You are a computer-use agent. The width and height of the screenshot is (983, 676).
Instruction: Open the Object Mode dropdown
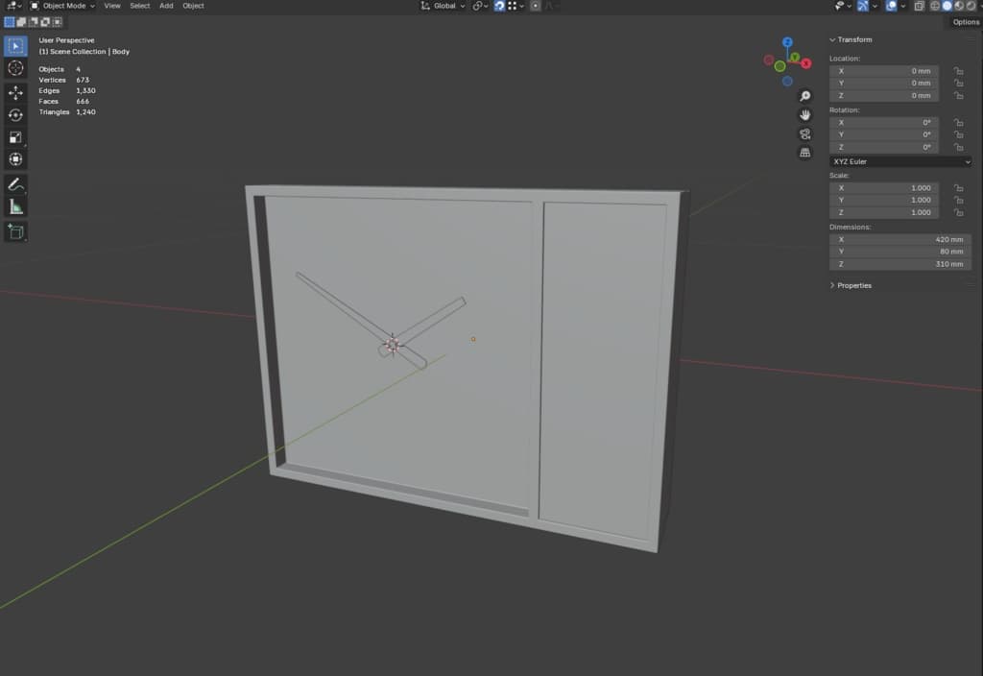pos(62,6)
